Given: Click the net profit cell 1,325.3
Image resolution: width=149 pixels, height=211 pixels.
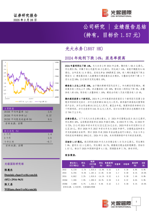Looking at the screenshot, I should [92, 184].
